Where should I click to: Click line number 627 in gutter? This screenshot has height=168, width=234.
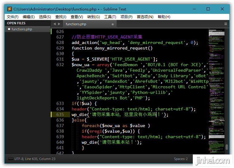pyautogui.click(x=60, y=37)
